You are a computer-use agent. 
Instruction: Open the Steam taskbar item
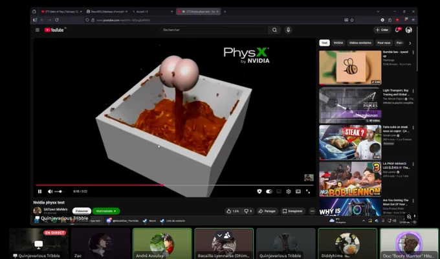[x=149, y=221]
